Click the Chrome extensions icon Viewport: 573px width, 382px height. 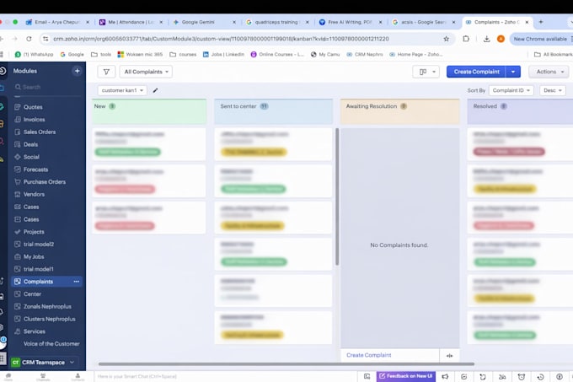tap(466, 39)
